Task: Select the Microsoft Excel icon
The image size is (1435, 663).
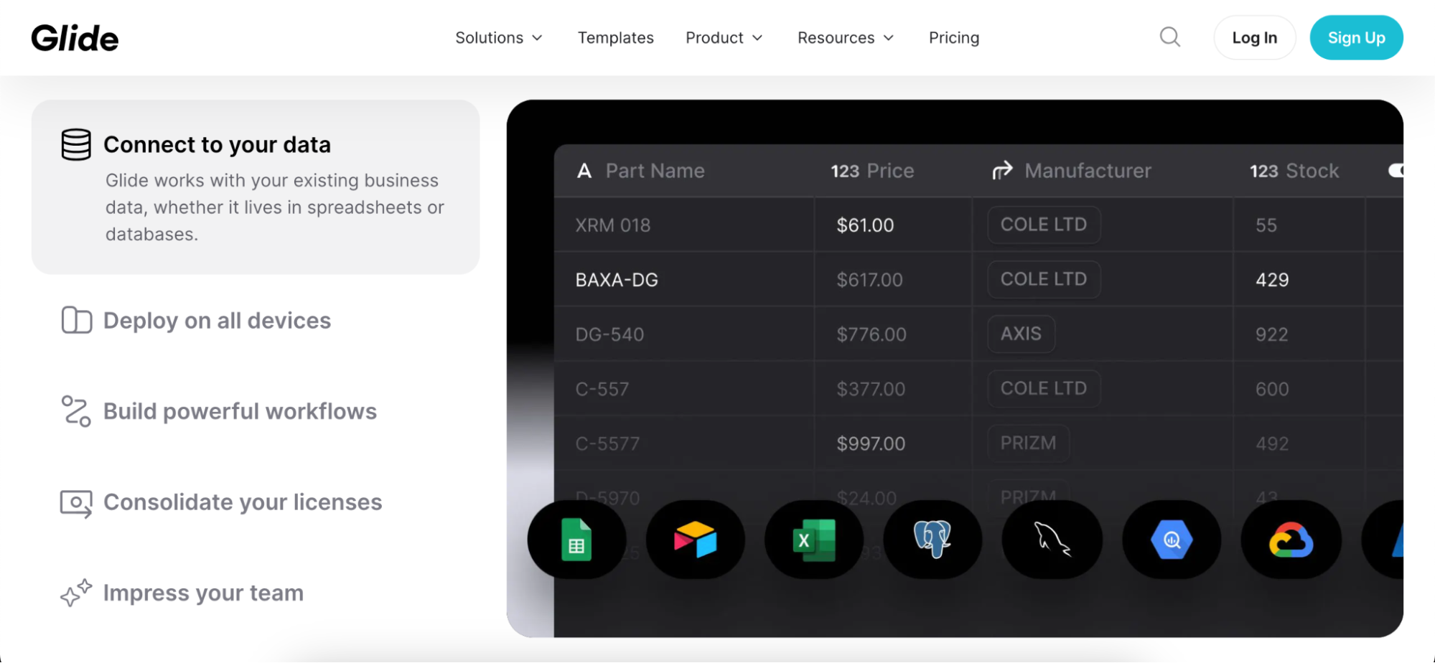Action: [x=813, y=540]
